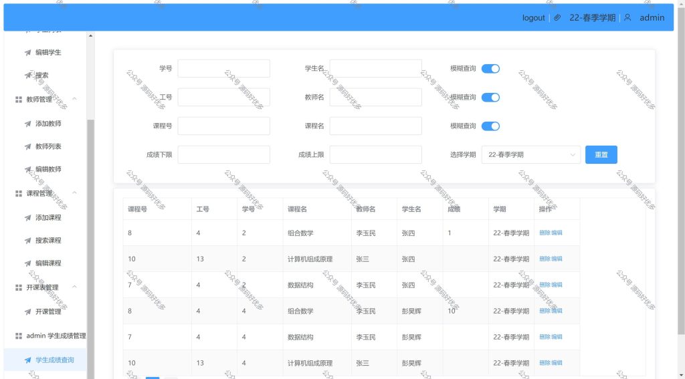Edit the 数据结构 row for 彭昊辉
This screenshot has width=685, height=379.
pyautogui.click(x=557, y=337)
